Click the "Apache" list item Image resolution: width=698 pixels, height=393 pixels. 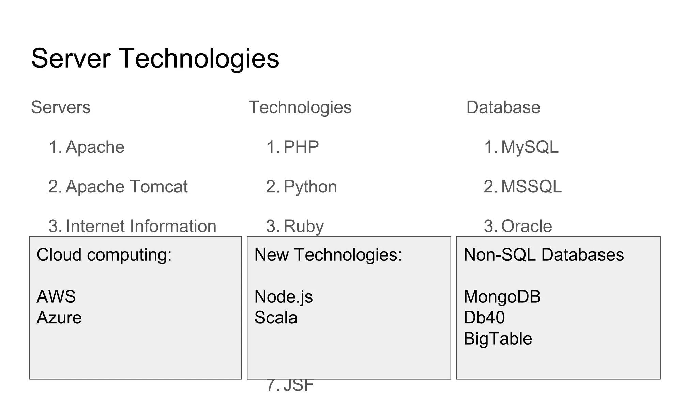95,147
